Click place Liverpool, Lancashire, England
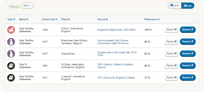204x92 pixels. (x=73, y=78)
